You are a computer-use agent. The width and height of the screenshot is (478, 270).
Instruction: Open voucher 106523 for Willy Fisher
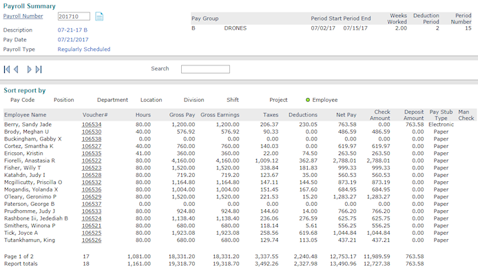click(x=92, y=168)
